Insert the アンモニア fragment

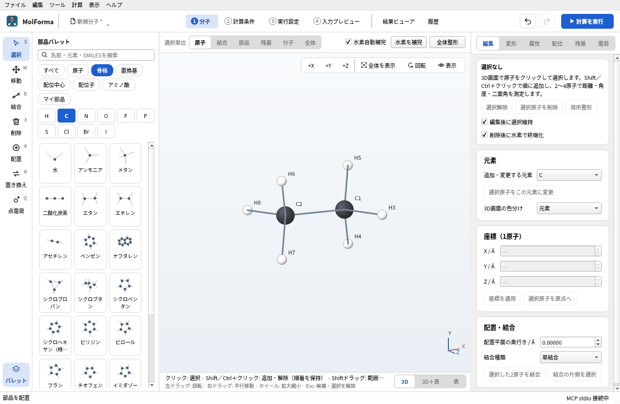[x=90, y=163]
